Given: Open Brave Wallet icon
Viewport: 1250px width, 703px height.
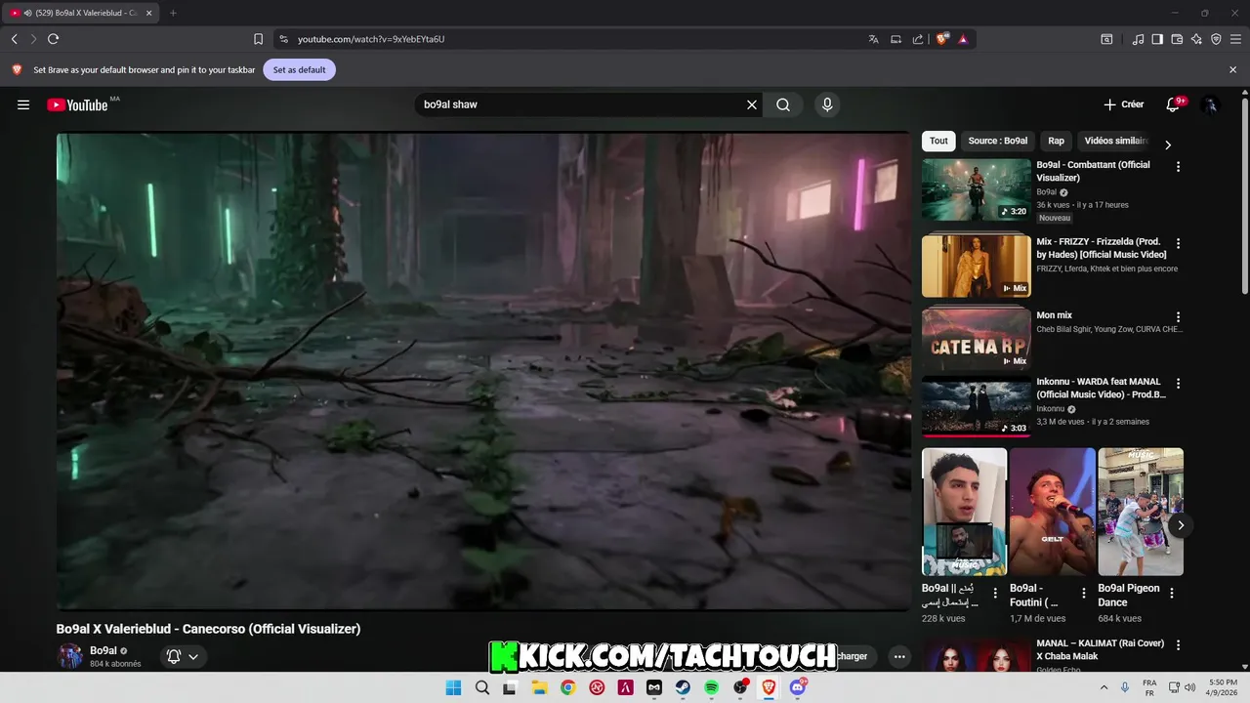Looking at the screenshot, I should pyautogui.click(x=1177, y=39).
